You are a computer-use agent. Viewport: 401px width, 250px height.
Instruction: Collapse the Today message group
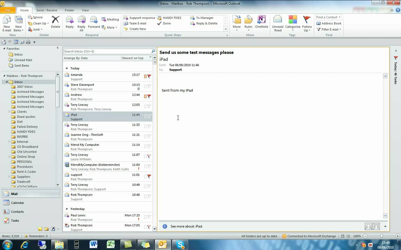click(x=67, y=68)
